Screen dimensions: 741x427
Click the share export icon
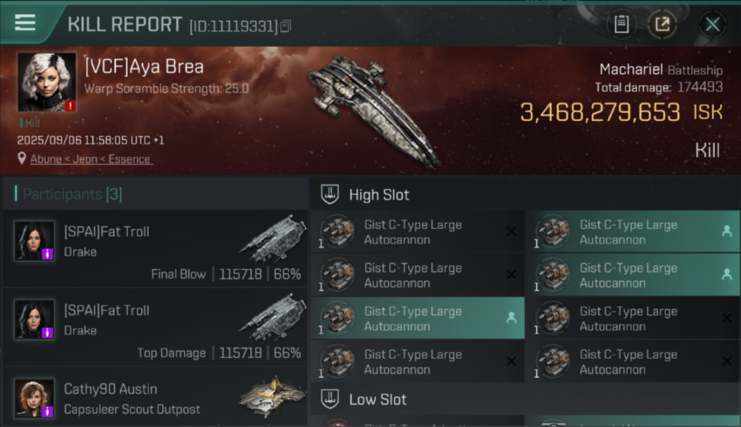coord(662,24)
